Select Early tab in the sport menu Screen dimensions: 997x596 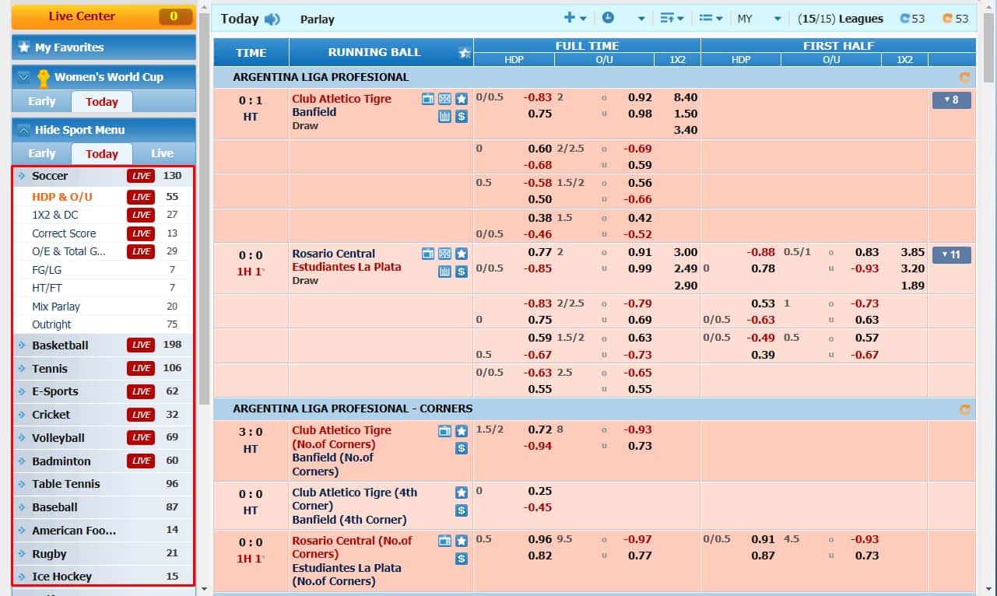[x=42, y=153]
